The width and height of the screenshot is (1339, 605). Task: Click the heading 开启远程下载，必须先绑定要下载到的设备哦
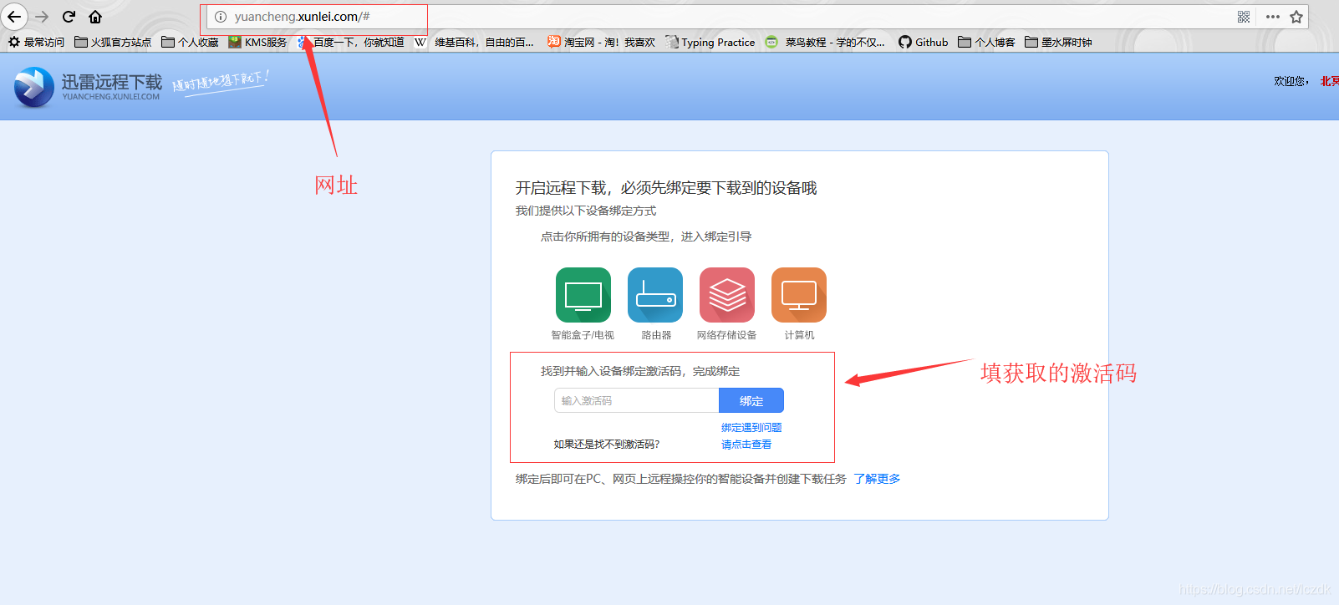coord(666,188)
